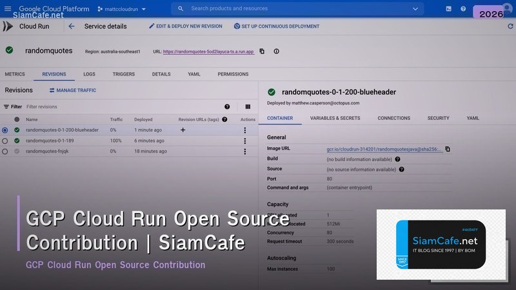Open the help question mark in top bar
The height and width of the screenshot is (290, 516).
(x=463, y=9)
